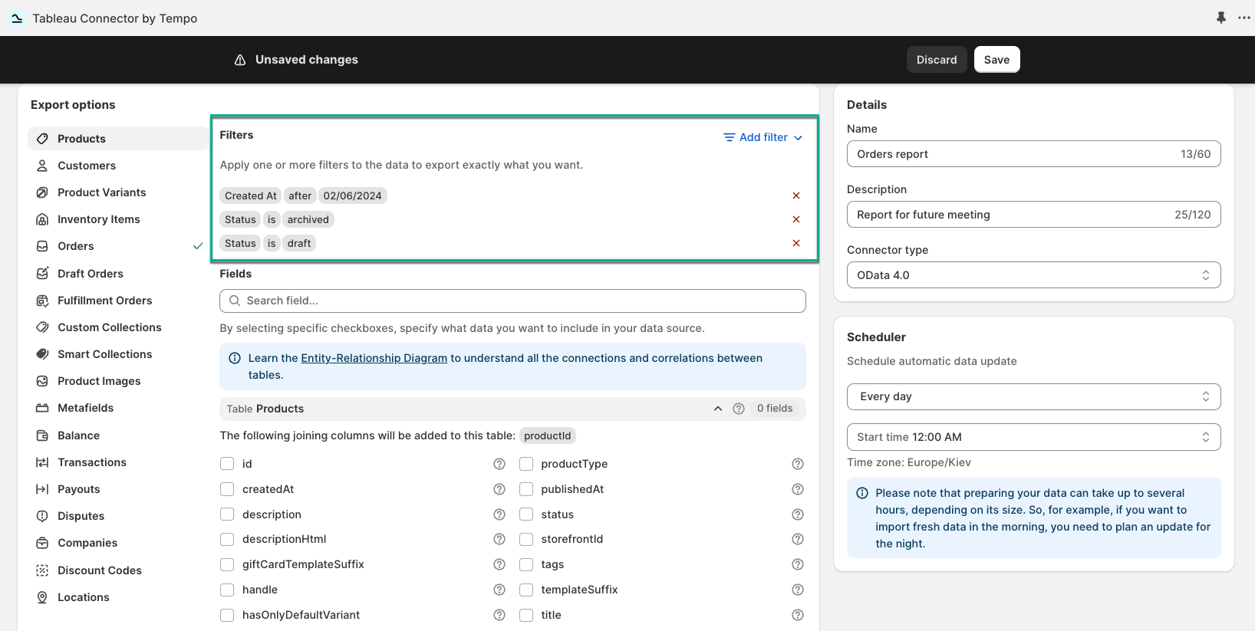This screenshot has height=631, width=1255.
Task: Tick the descriptionHtml checkbox
Action: [x=227, y=539]
